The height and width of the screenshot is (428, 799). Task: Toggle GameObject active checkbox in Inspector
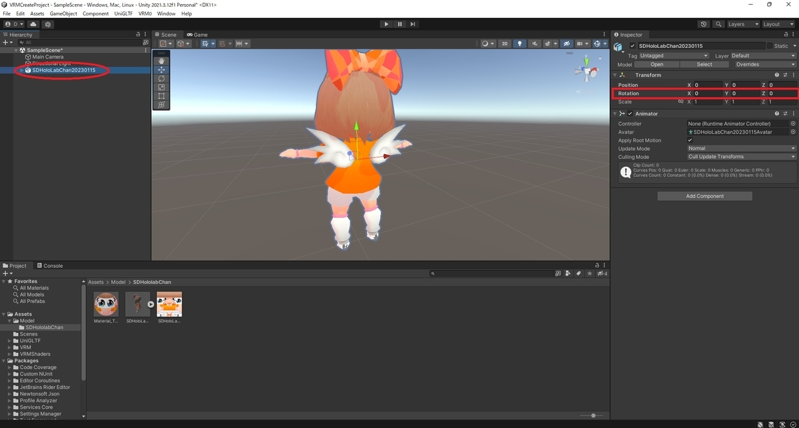pos(633,46)
